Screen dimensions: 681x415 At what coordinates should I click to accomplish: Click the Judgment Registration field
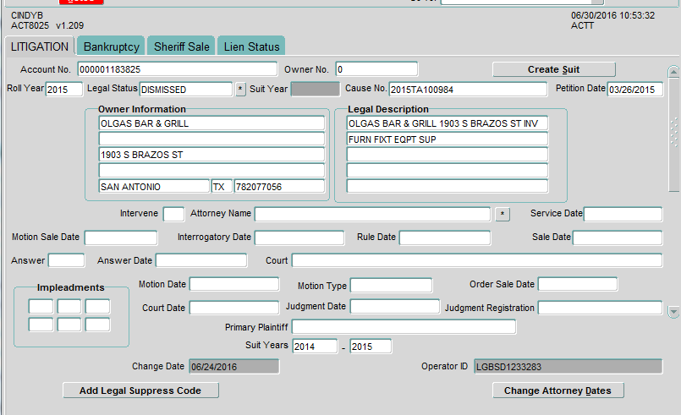tap(600, 308)
